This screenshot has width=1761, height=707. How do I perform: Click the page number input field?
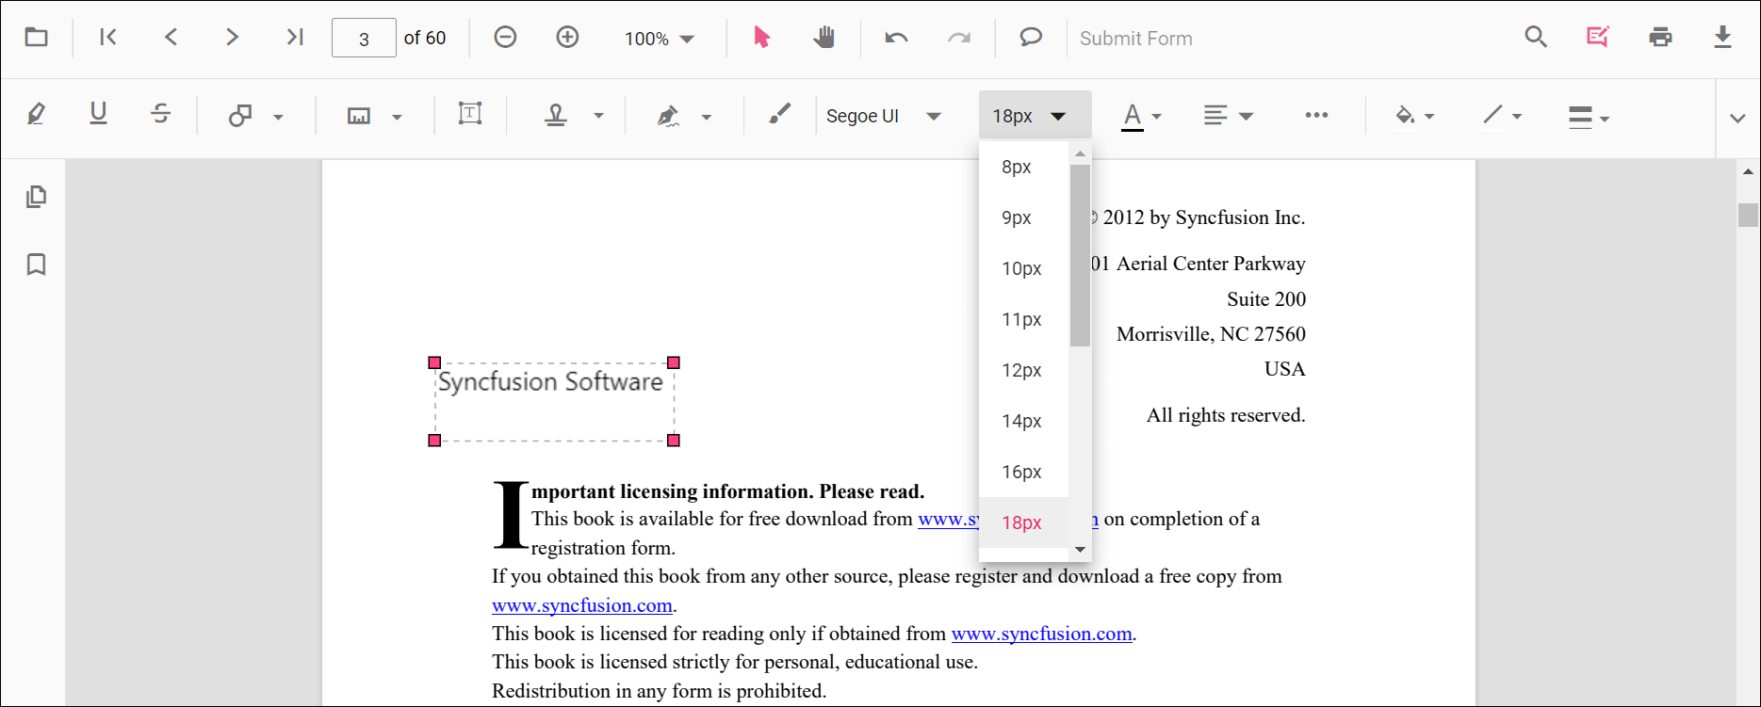[364, 39]
